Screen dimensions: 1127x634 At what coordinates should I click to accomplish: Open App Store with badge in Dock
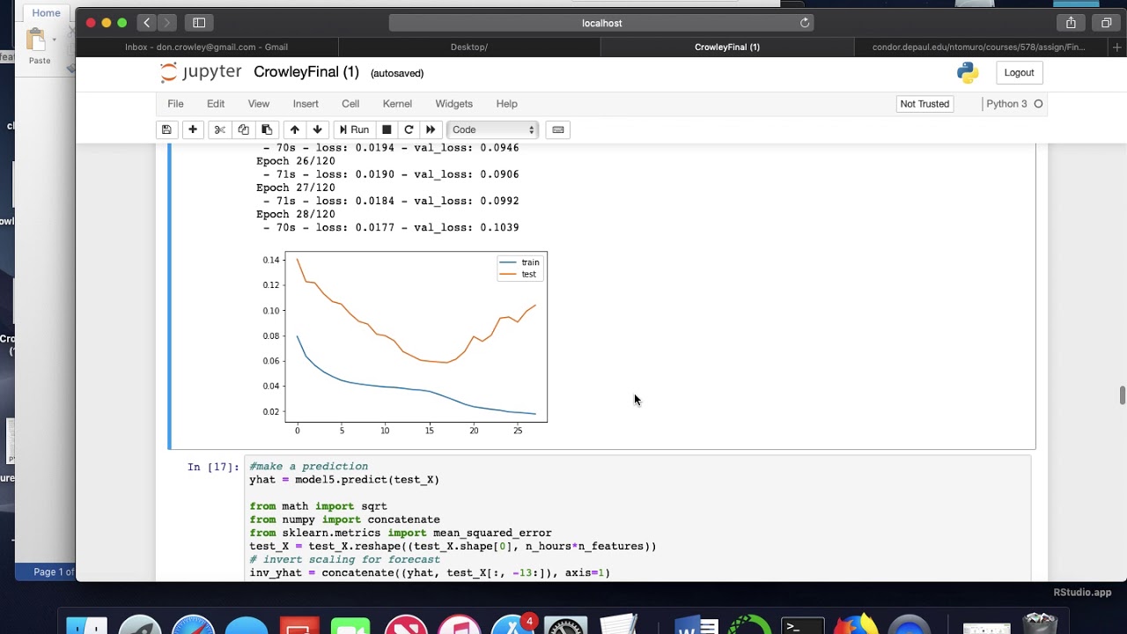(x=512, y=623)
